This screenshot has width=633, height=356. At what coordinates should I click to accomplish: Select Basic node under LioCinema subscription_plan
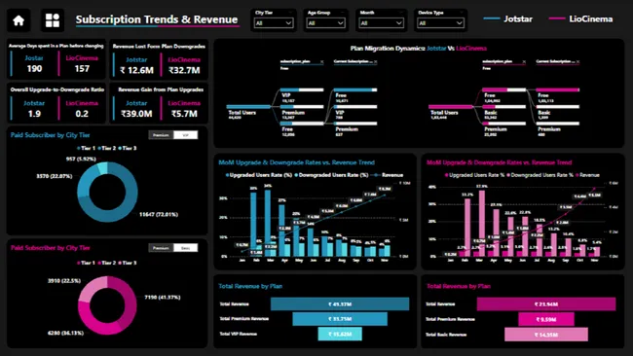pyautogui.click(x=503, y=107)
